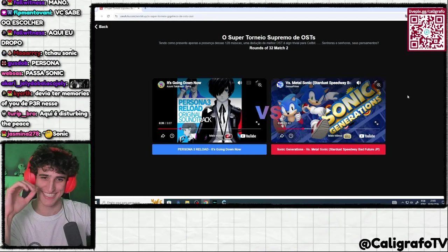Open site info icon in address bar
448x252 pixels.
point(116,16)
